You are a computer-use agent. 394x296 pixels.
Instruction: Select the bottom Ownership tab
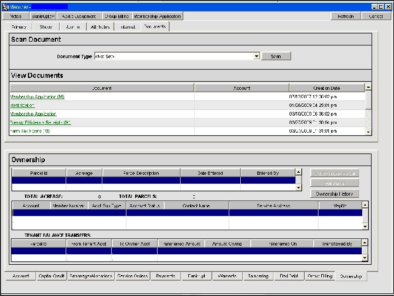click(351, 276)
